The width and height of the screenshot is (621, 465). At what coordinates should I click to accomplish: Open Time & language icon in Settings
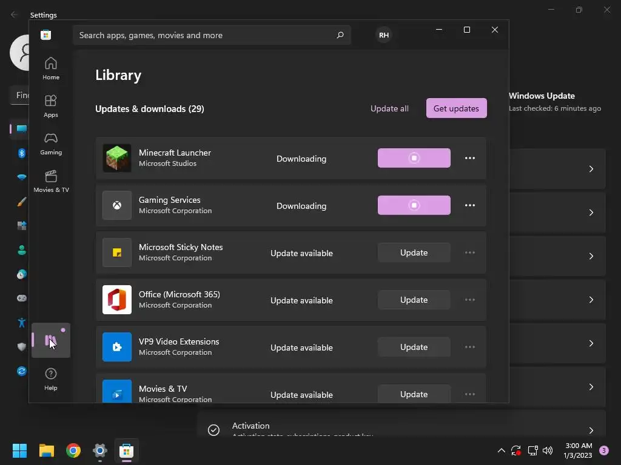tap(21, 274)
